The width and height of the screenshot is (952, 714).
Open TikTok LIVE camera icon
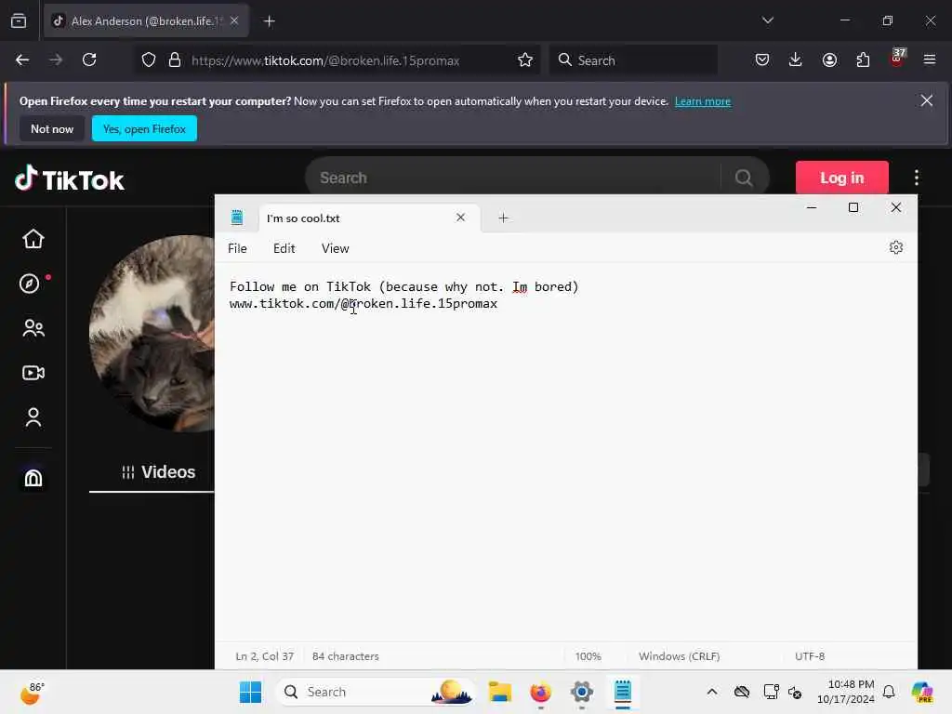[33, 373]
